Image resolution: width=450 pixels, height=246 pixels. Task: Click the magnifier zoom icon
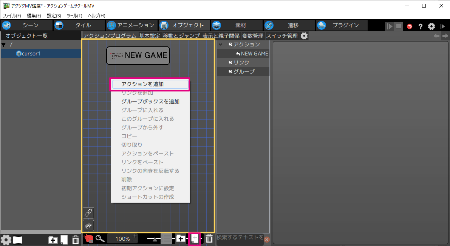[x=100, y=239]
